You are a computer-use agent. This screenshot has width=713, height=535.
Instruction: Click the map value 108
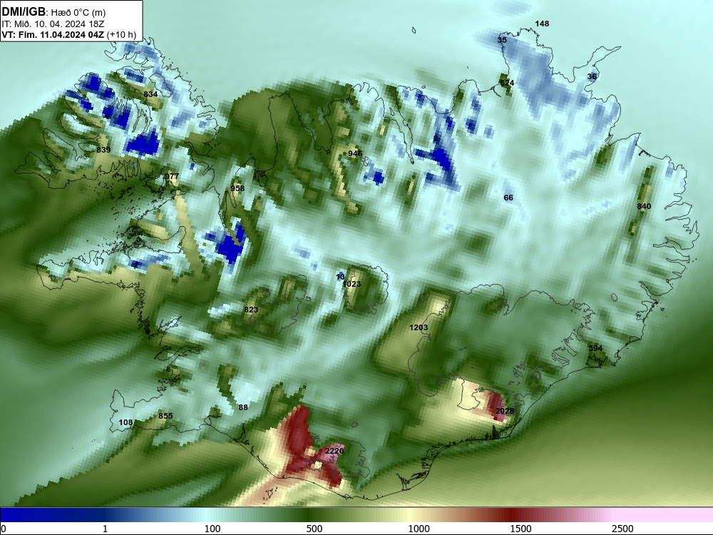pos(125,422)
